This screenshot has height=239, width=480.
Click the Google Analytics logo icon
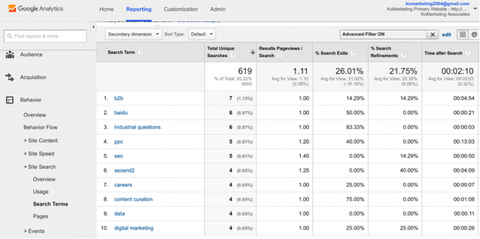(12, 8)
